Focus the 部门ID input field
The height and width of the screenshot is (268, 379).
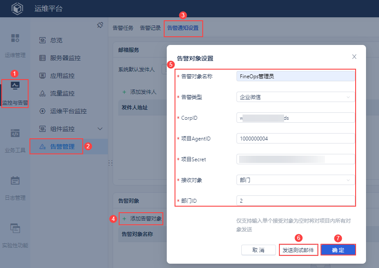click(295, 201)
